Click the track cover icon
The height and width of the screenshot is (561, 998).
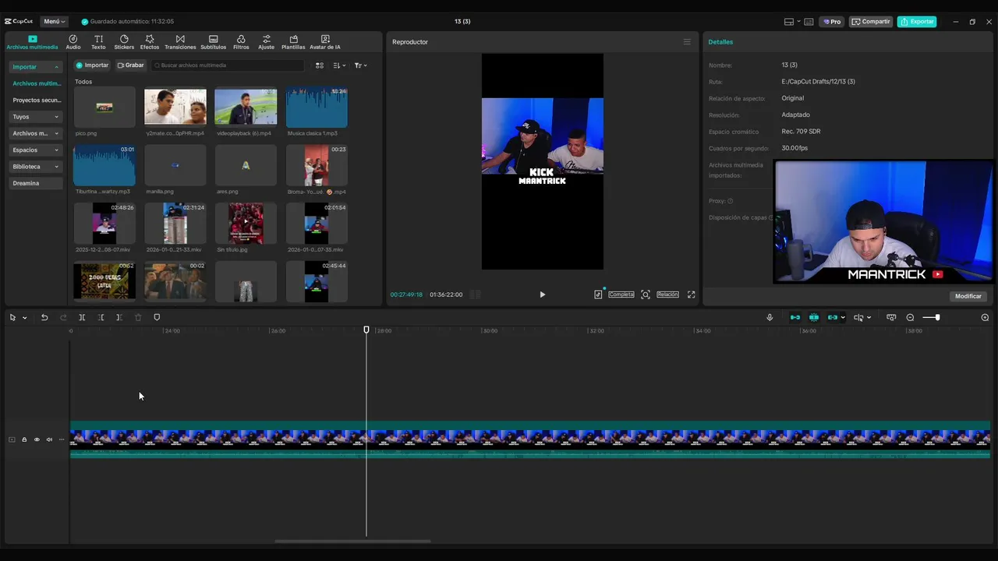coord(12,439)
